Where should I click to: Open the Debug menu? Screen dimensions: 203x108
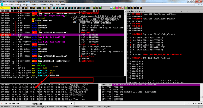18,5
